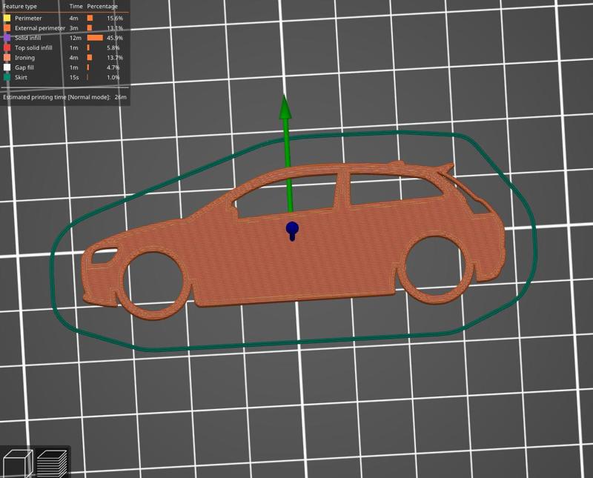Click the green Skirt color swatch

coord(7,77)
